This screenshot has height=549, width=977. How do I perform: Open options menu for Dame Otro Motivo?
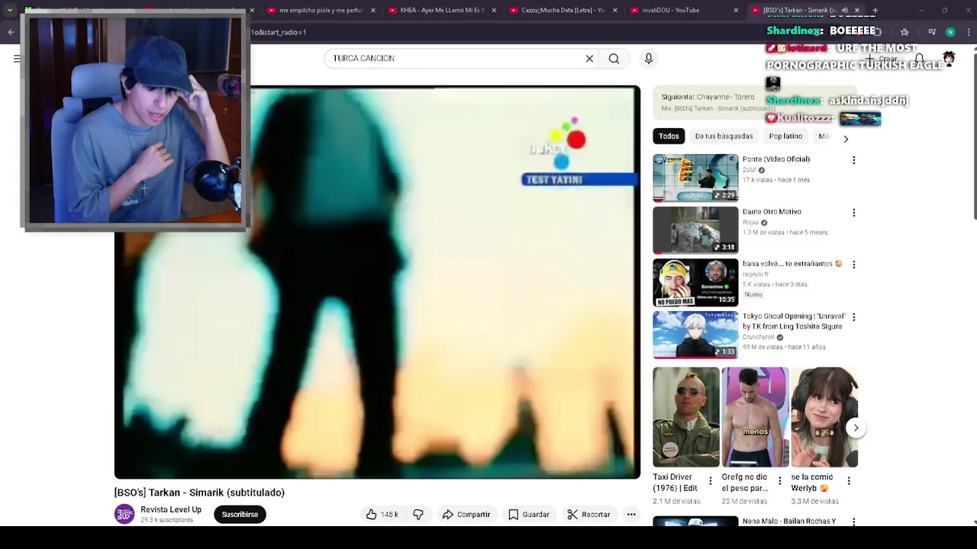(854, 213)
